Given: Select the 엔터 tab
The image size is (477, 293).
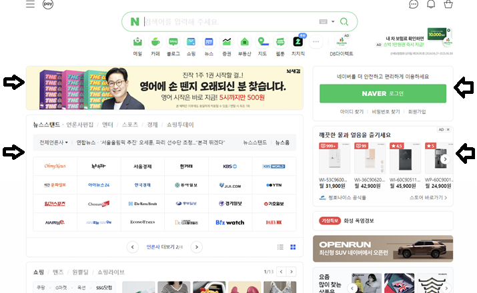Looking at the screenshot, I should [x=107, y=125].
